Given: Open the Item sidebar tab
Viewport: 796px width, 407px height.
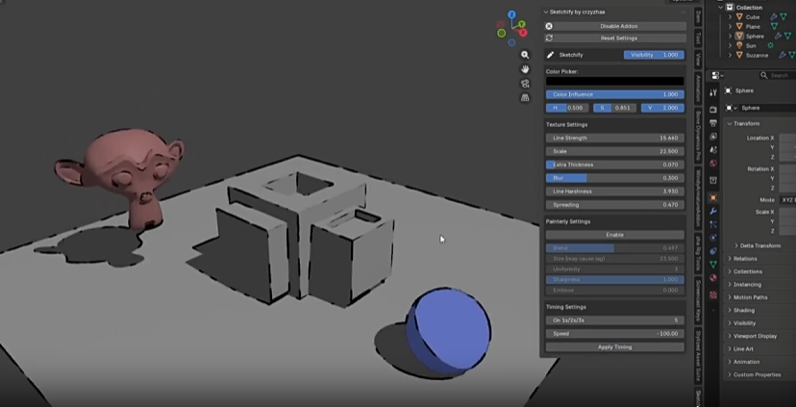Looking at the screenshot, I should point(697,15).
